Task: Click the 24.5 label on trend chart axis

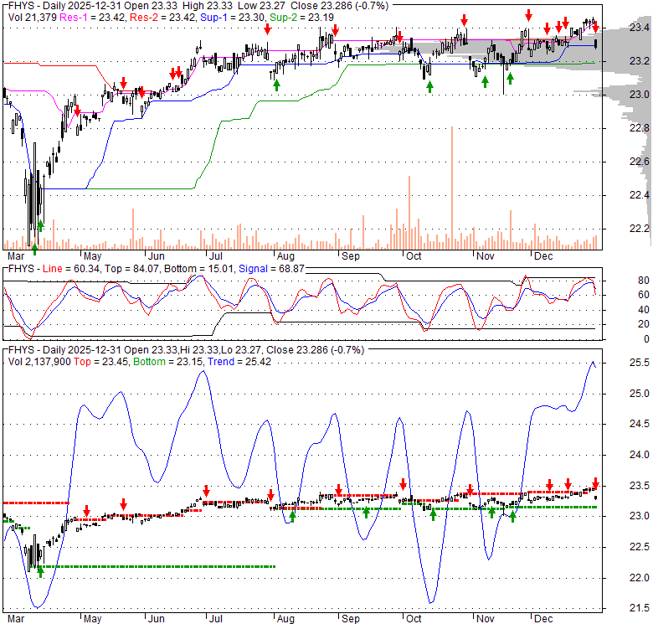Action: pyautogui.click(x=639, y=424)
